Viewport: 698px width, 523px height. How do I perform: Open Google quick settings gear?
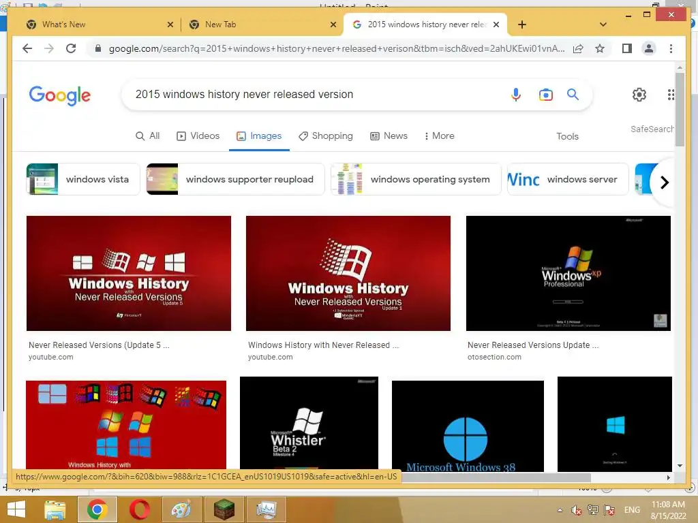click(639, 94)
